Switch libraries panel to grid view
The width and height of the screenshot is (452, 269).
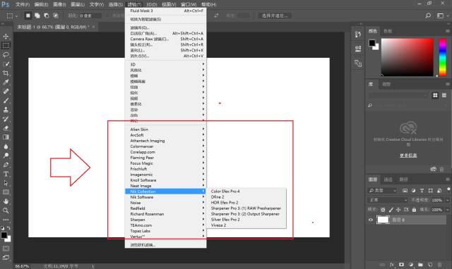pos(435,95)
